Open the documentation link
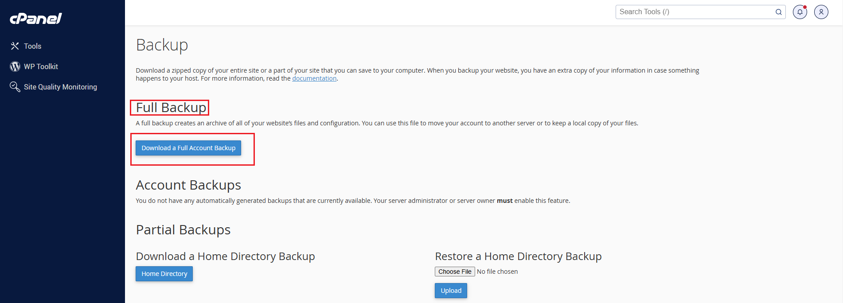The height and width of the screenshot is (303, 843). point(314,78)
